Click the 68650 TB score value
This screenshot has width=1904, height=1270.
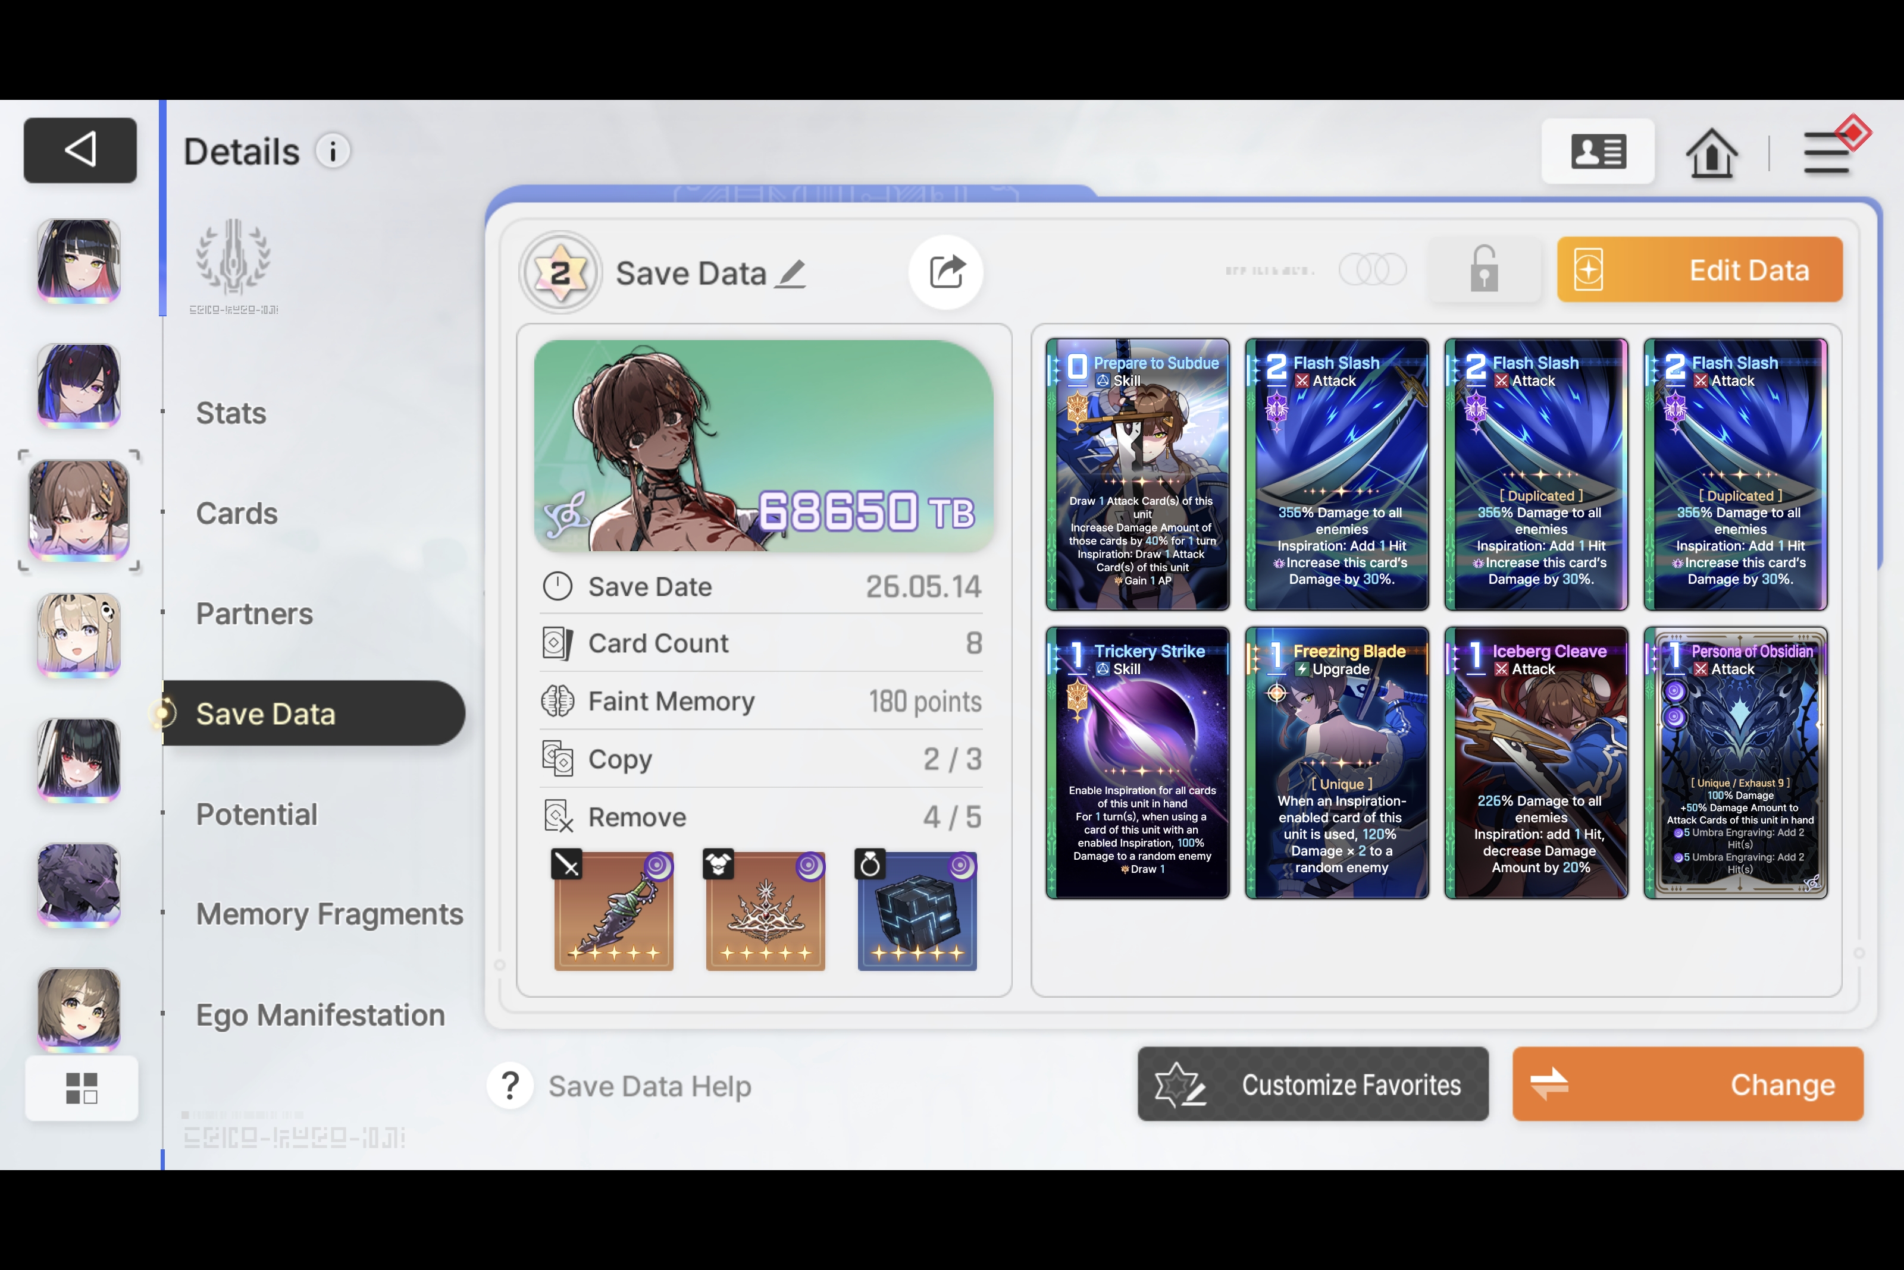click(x=866, y=511)
